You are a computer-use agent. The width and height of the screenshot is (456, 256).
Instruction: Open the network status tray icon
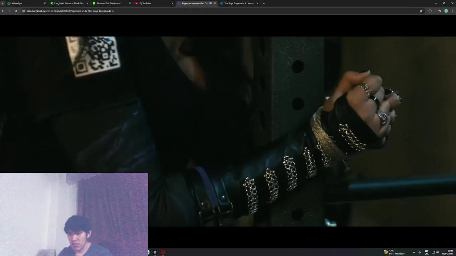point(433,252)
